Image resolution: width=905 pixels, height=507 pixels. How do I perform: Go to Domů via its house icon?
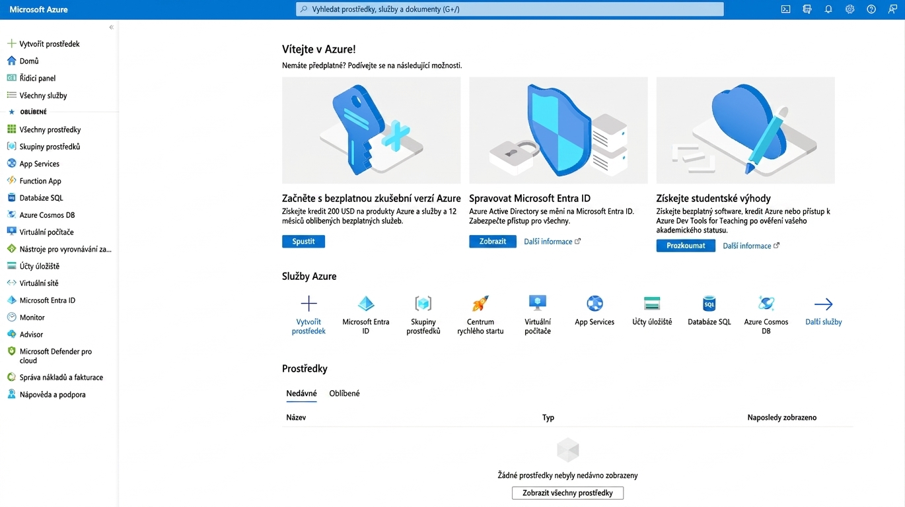click(x=11, y=61)
